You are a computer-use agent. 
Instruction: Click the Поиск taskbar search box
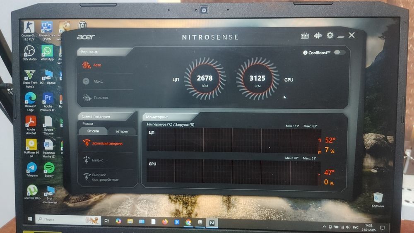pos(68,219)
